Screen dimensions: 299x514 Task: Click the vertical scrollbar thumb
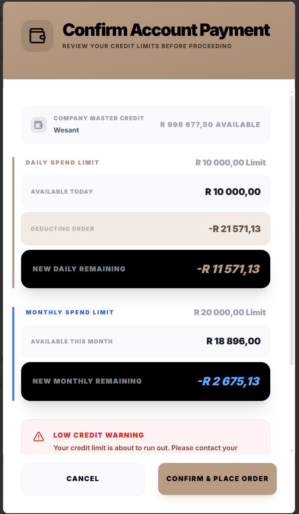pos(291,228)
